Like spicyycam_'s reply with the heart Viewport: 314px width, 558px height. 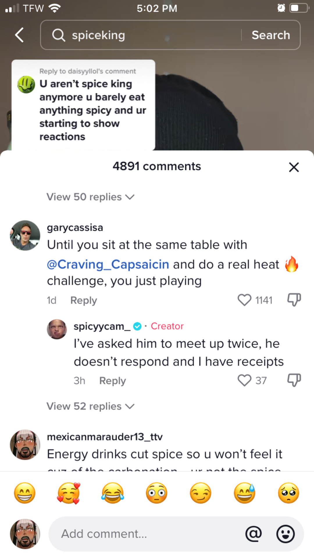tap(245, 380)
